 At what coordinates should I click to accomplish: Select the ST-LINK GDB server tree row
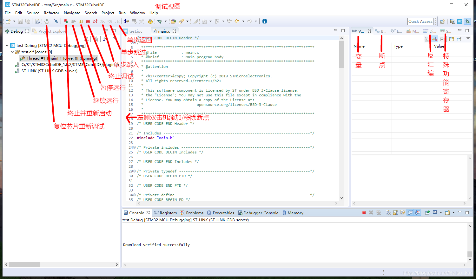47,71
